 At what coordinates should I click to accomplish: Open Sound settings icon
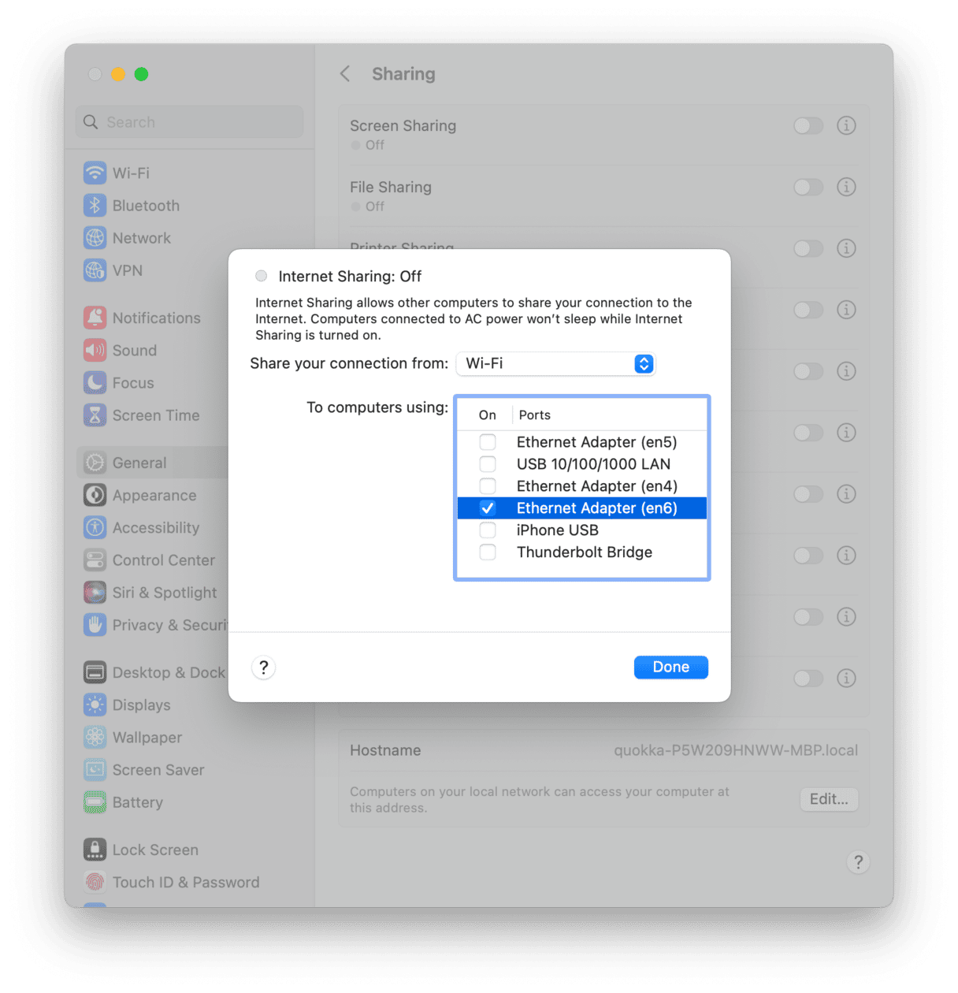tap(95, 350)
